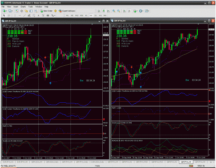This screenshot has width=216, height=168.
Task: Click the connection status bars indicator
Action: coord(191,166)
